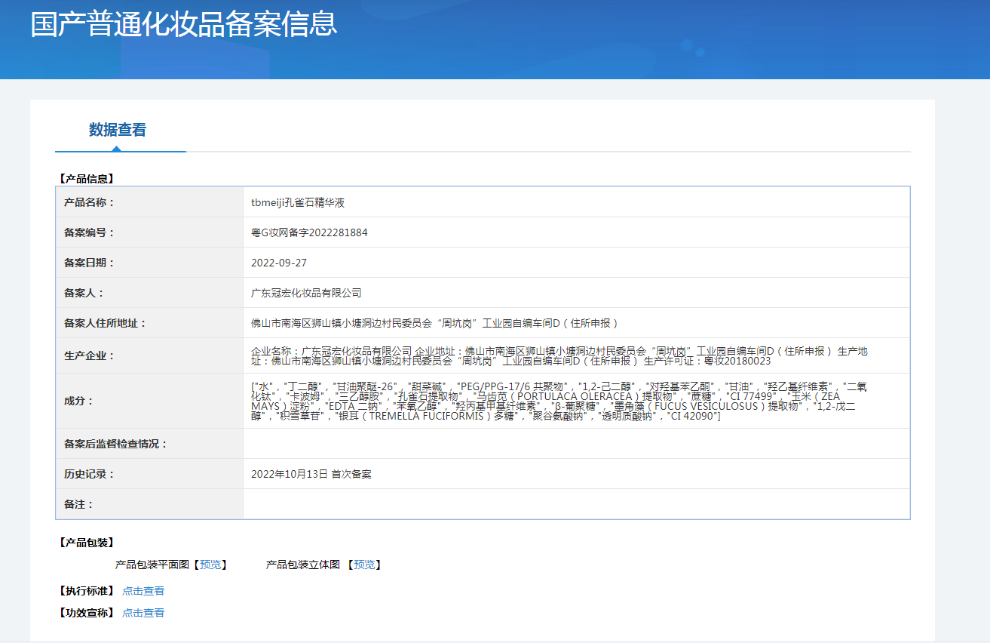
Task: Click 点击查看 beside 功效宣称
Action: (x=143, y=613)
